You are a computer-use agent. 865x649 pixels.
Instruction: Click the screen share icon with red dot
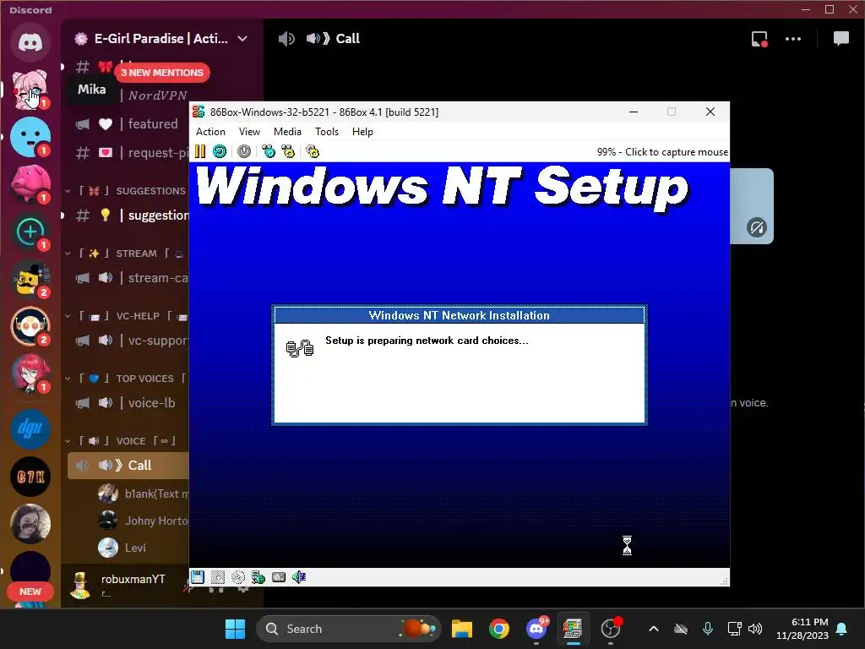pos(759,39)
